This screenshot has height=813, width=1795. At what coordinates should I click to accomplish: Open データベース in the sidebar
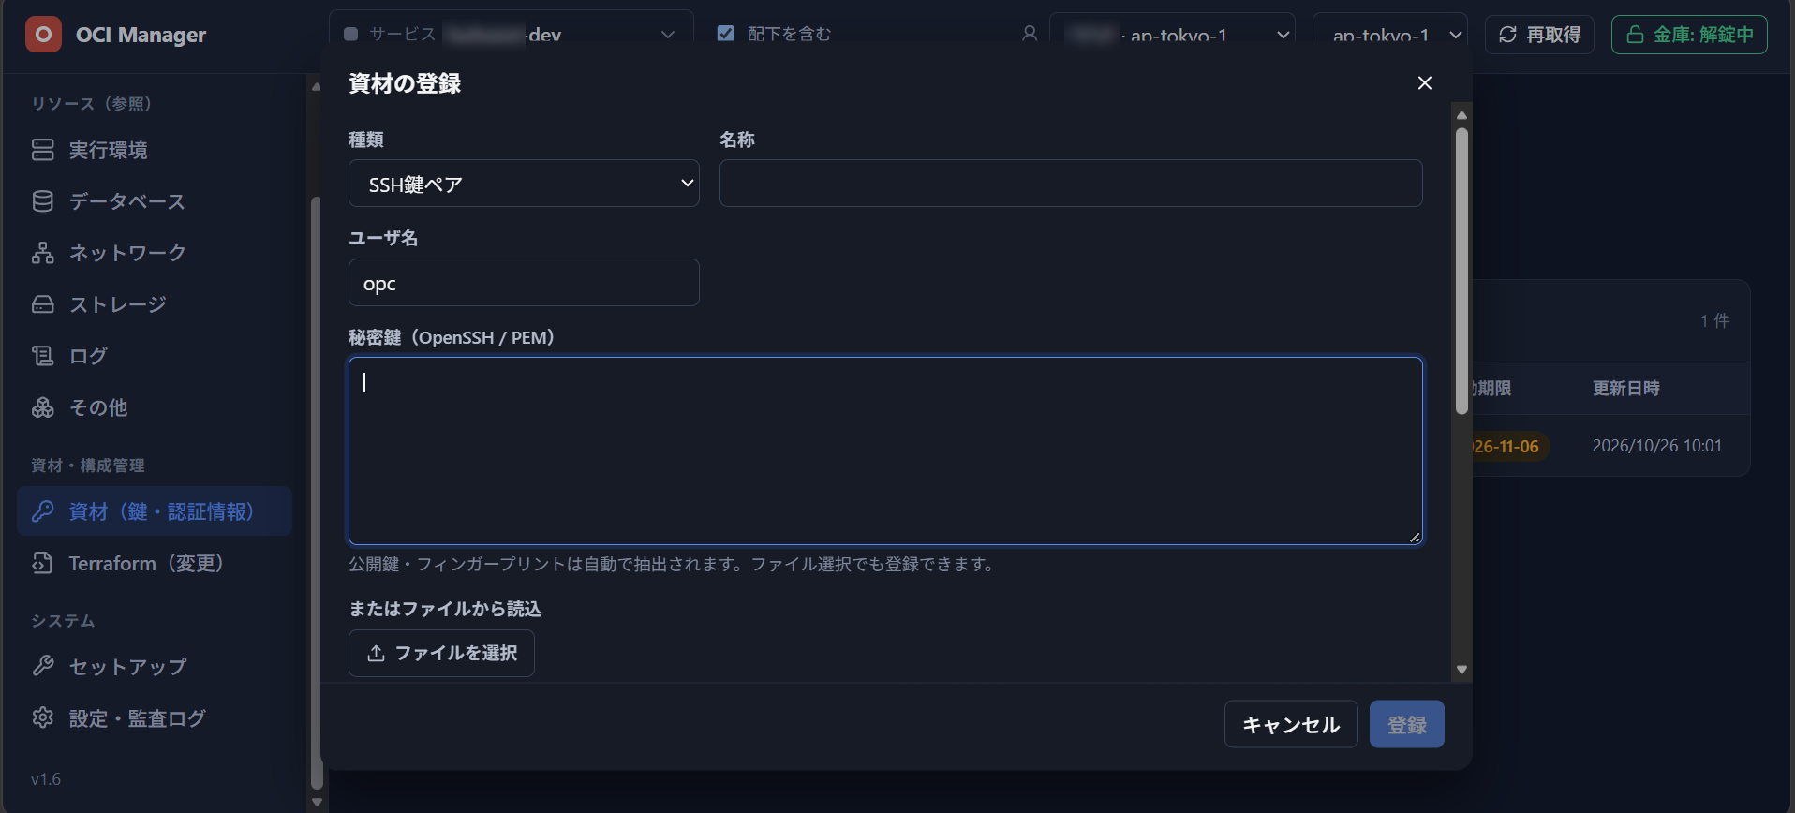(x=155, y=201)
